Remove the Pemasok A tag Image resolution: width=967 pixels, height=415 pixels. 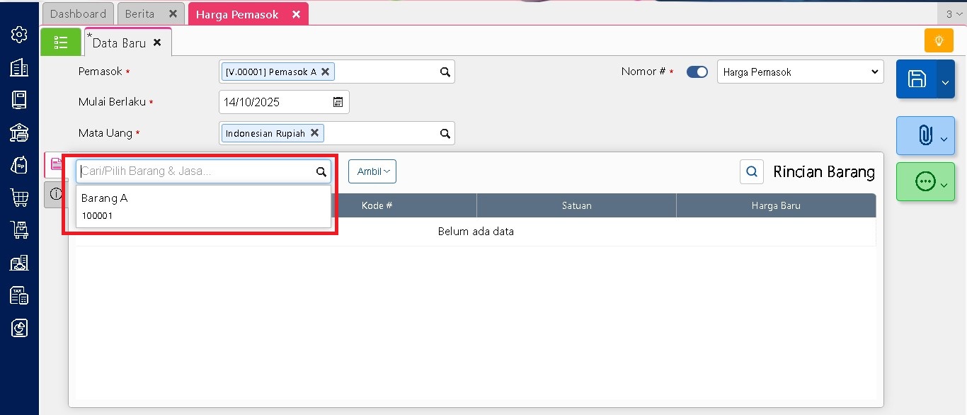(x=326, y=72)
